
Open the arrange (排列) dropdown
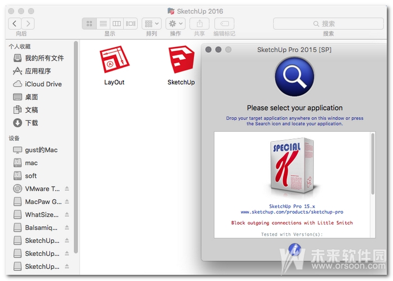tap(151, 24)
